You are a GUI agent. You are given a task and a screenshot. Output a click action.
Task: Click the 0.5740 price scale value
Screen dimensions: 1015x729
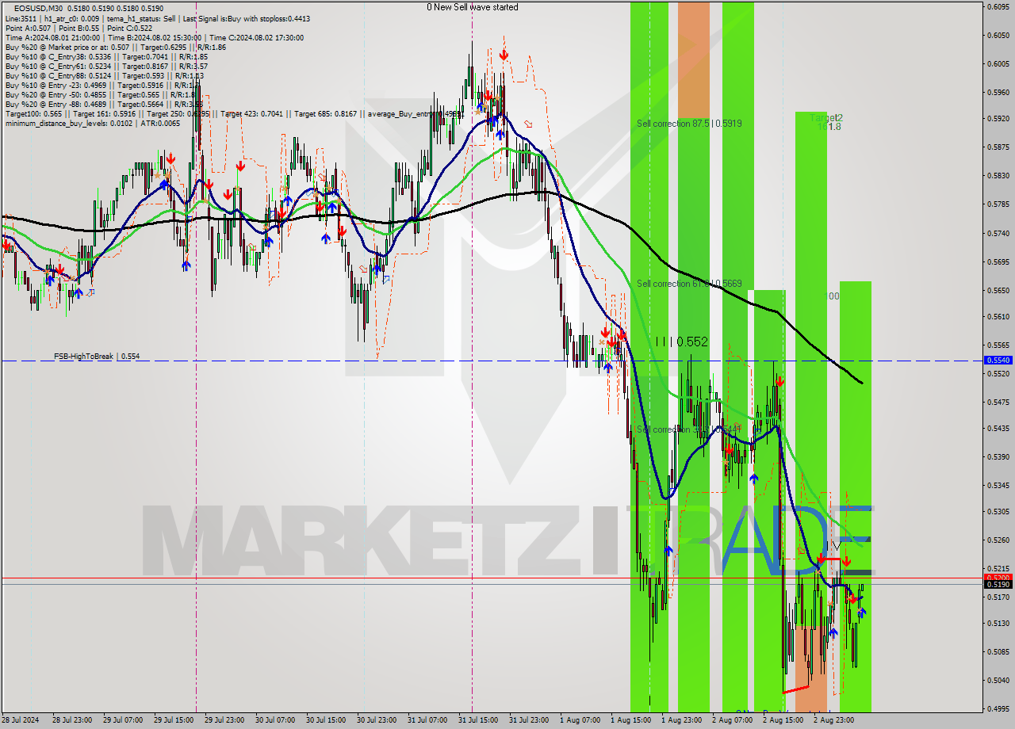point(998,234)
